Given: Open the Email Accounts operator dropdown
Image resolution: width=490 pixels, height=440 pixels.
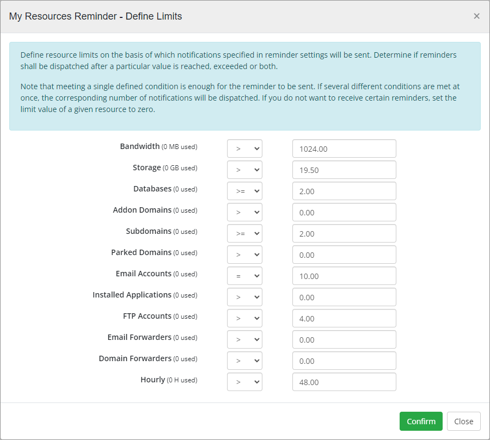Looking at the screenshot, I should [x=244, y=276].
